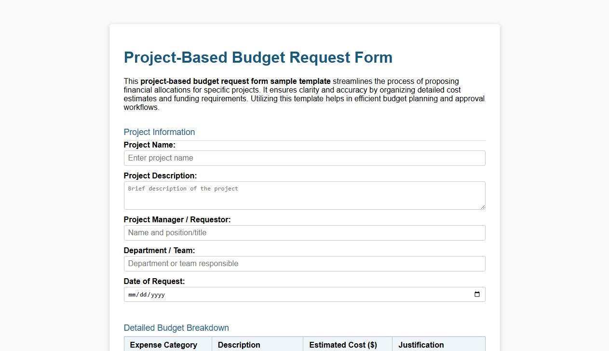Click the Project Information section heading

[x=159, y=132]
